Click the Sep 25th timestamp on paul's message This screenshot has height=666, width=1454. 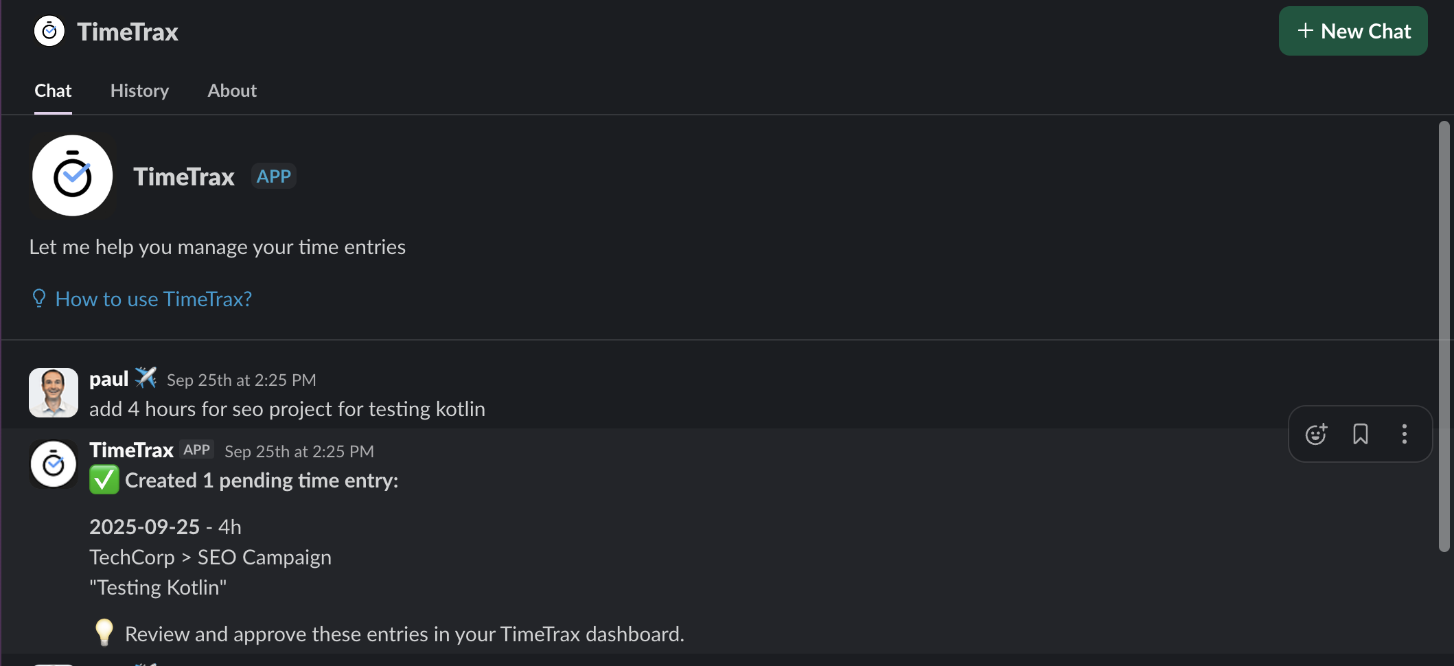pos(242,379)
